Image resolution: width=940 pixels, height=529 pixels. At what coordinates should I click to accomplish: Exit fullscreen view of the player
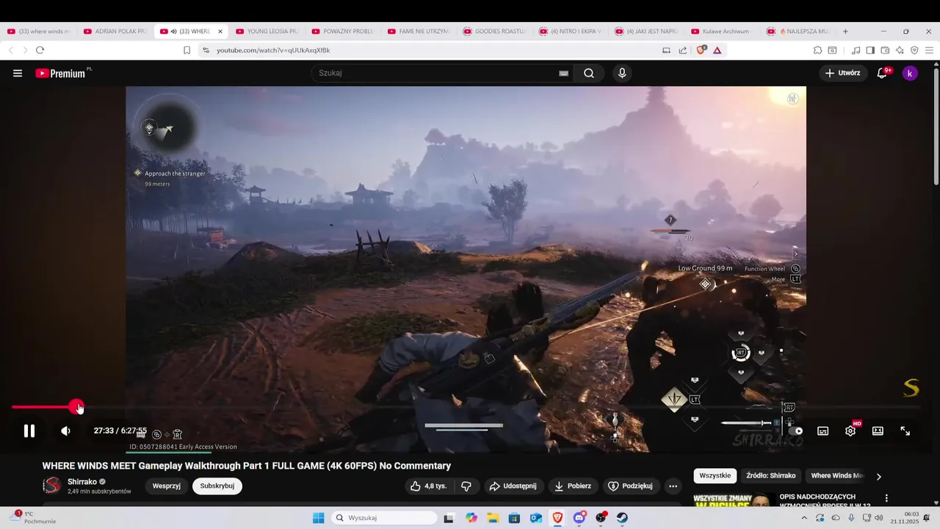click(x=905, y=431)
